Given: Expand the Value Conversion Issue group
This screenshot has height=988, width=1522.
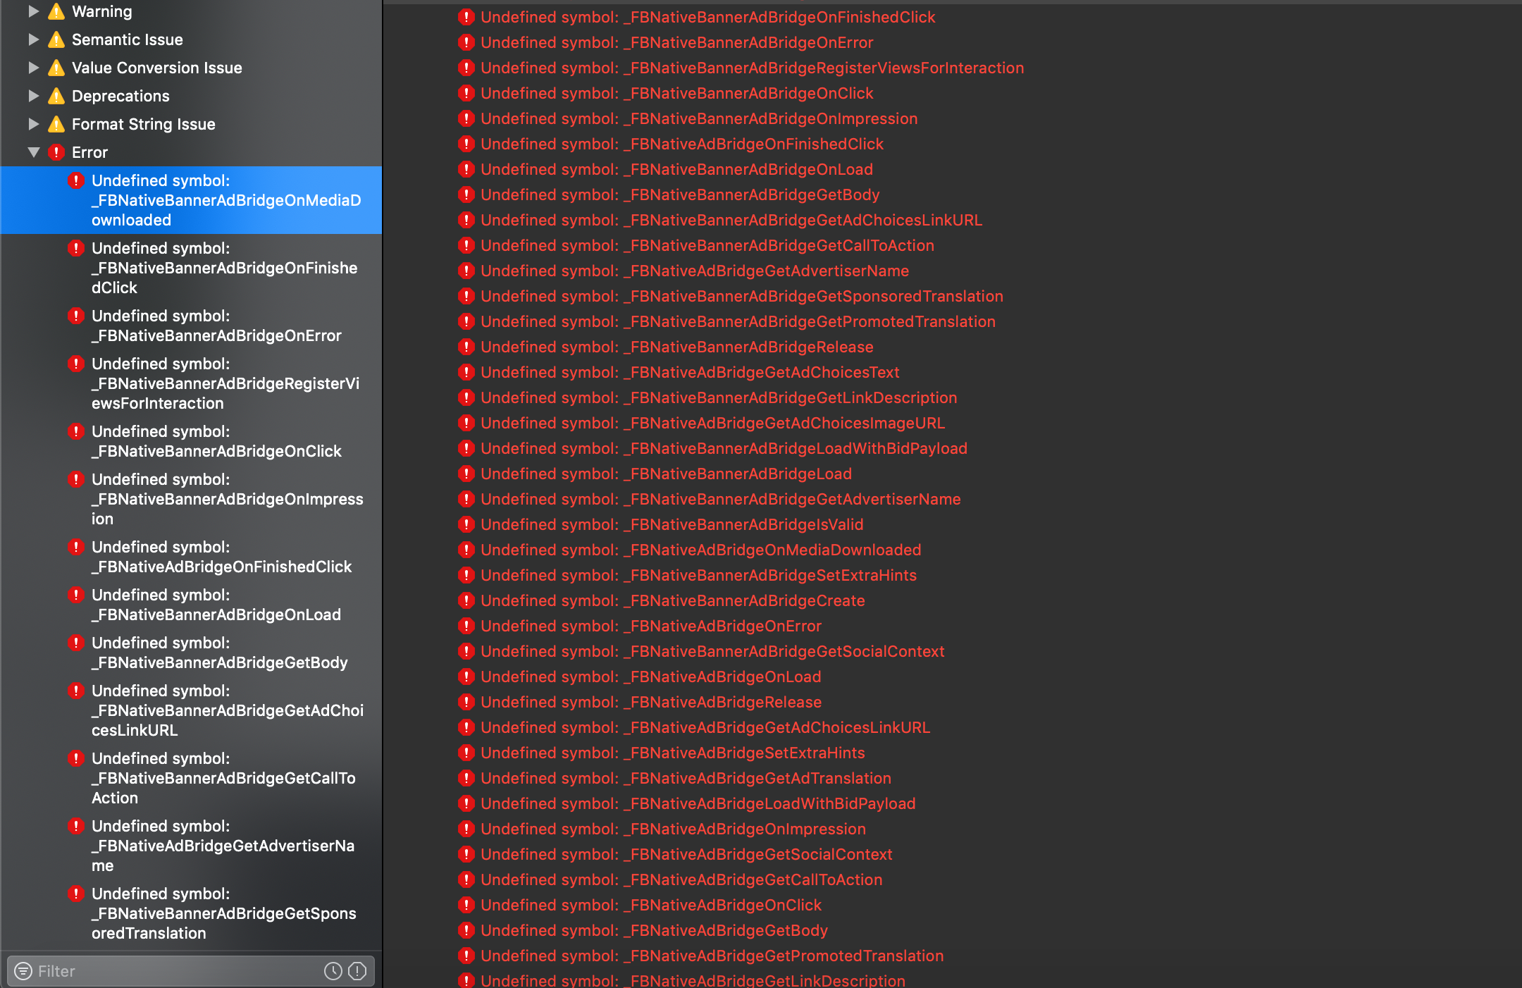Looking at the screenshot, I should [33, 68].
